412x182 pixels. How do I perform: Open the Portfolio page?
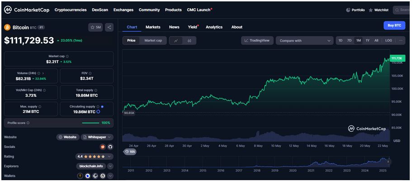(x=355, y=10)
